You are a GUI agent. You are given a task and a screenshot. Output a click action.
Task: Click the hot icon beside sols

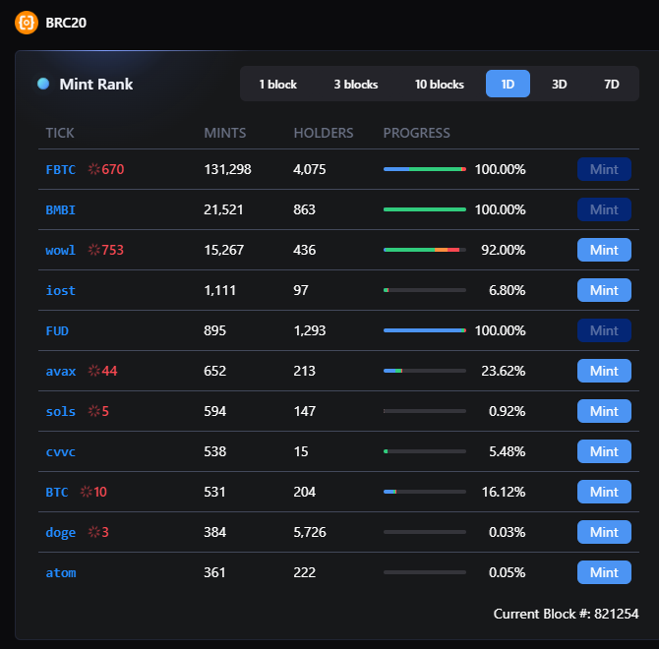(94, 411)
